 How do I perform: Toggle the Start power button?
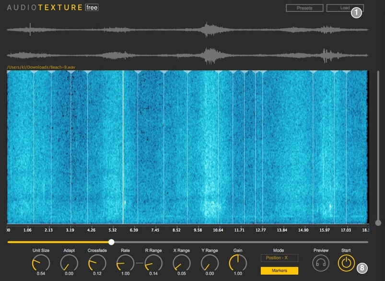346,263
